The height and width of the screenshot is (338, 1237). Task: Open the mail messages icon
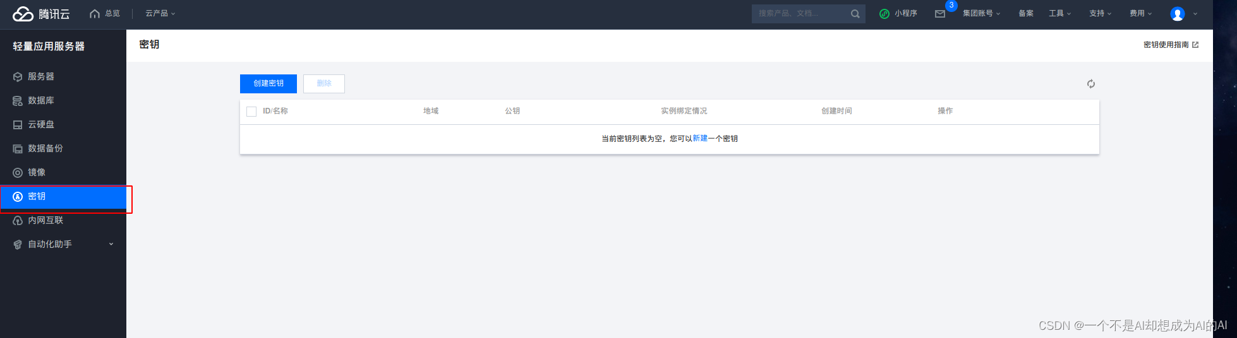(940, 14)
